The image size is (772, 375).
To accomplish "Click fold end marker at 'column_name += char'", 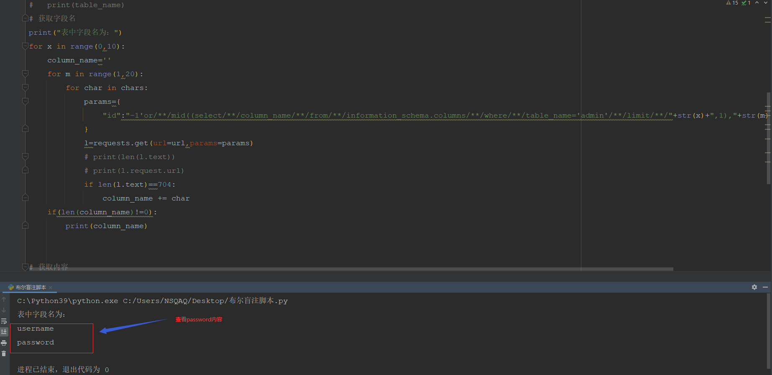I will (25, 198).
